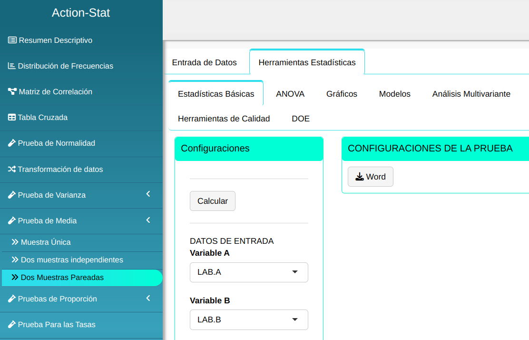The height and width of the screenshot is (340, 529).
Task: Collapse the Prueba de Media chevron
Action: pyautogui.click(x=148, y=220)
